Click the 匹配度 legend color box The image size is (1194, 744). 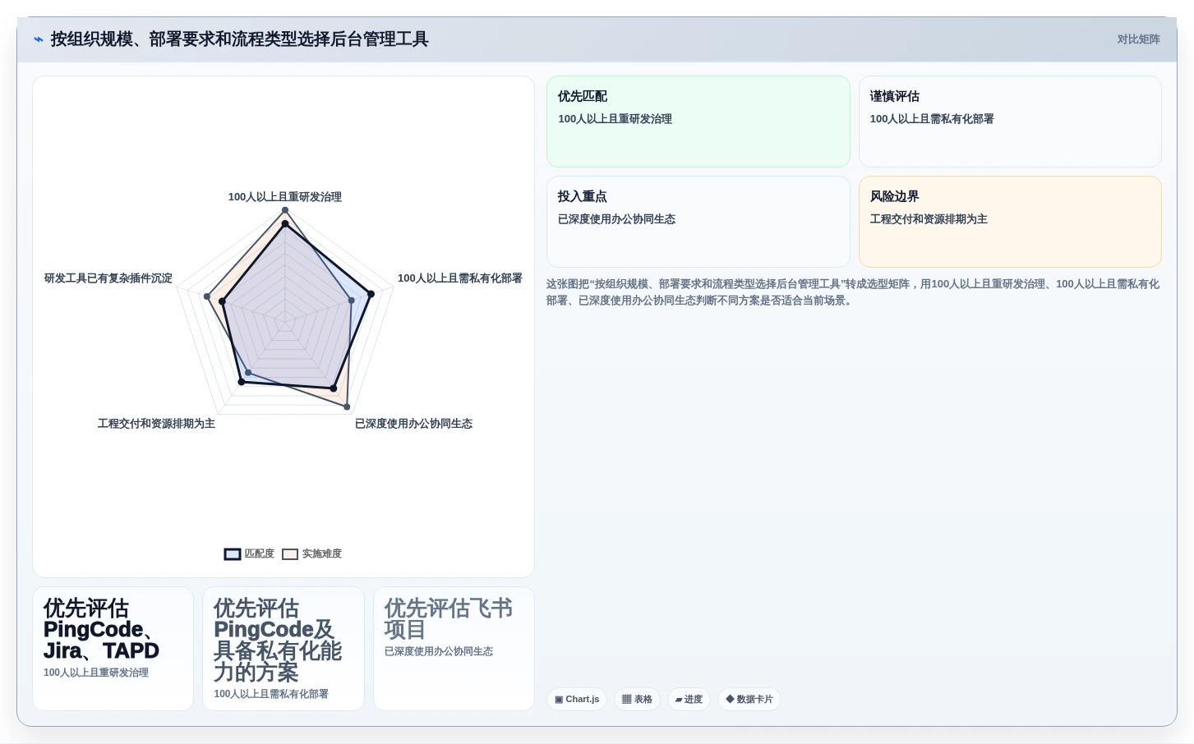[233, 554]
